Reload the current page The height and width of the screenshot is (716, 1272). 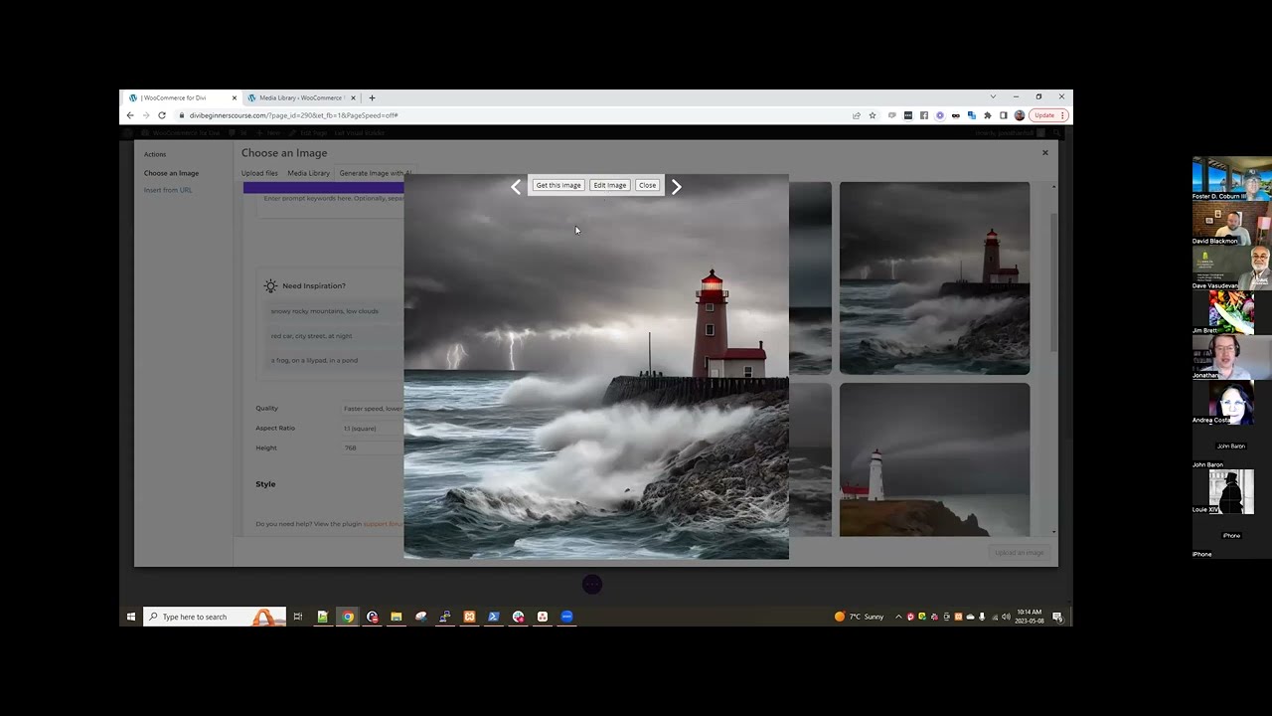(x=161, y=115)
